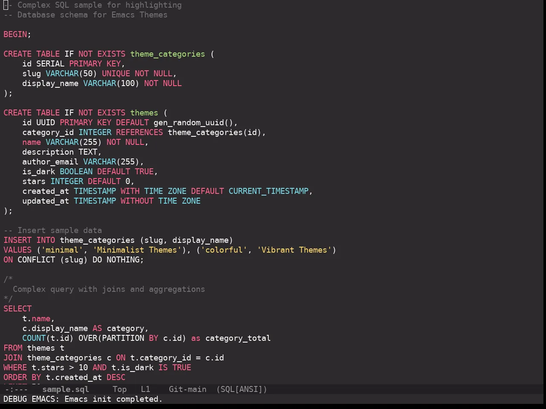
Task: Click author_email column name
Action: 50,162
